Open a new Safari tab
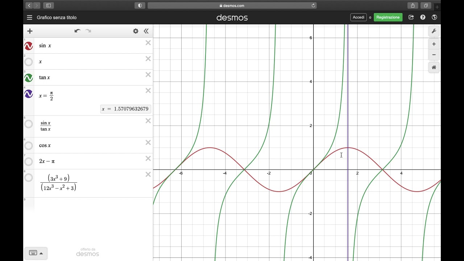The width and height of the screenshot is (464, 261). pos(437,7)
